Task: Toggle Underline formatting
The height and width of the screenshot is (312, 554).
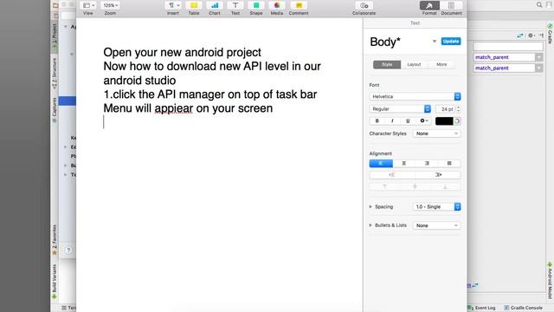Action: 408,121
